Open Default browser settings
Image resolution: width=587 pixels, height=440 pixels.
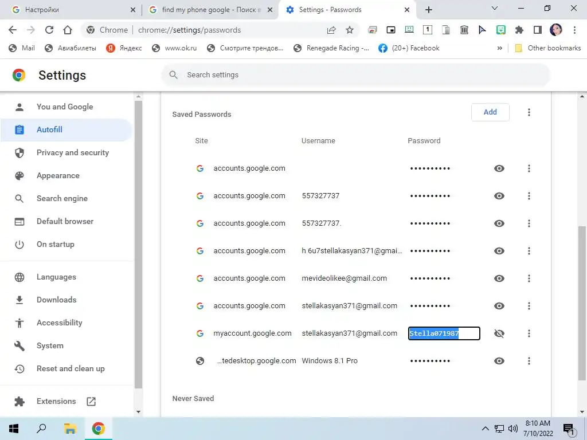[66, 222]
